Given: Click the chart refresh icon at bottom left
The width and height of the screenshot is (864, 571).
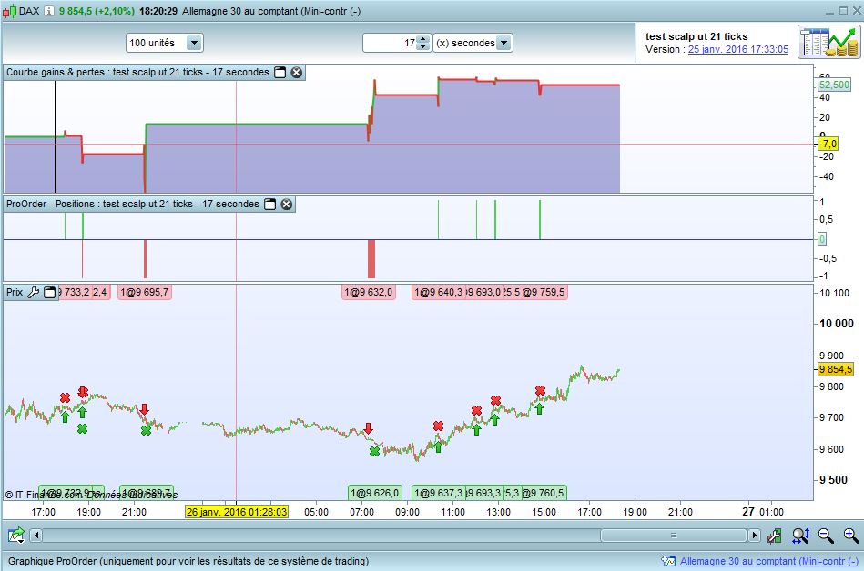Looking at the screenshot, I should pos(15,536).
